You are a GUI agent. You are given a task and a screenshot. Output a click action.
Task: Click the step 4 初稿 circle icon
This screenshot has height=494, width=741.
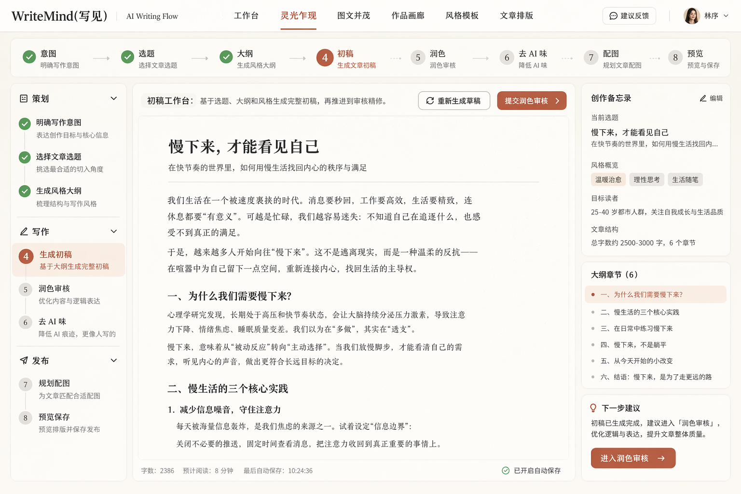click(325, 58)
